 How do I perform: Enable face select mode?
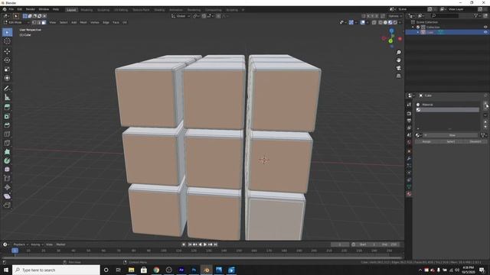[44, 22]
